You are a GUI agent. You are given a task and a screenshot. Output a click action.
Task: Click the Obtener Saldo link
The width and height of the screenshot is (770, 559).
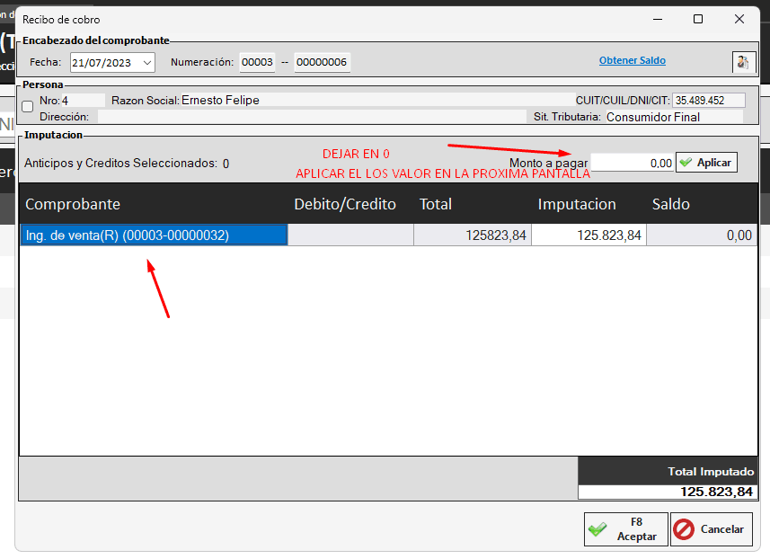pos(632,61)
